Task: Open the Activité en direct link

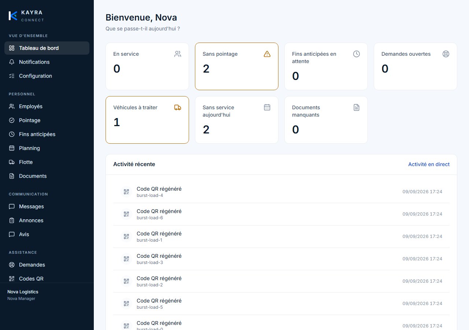Action: [429, 164]
